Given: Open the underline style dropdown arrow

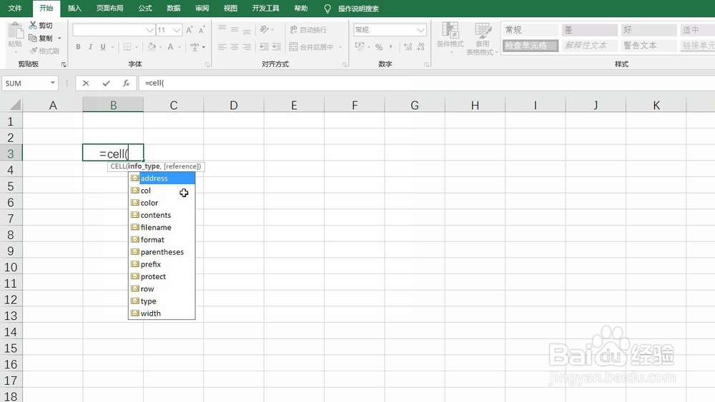Looking at the screenshot, I should pos(113,46).
